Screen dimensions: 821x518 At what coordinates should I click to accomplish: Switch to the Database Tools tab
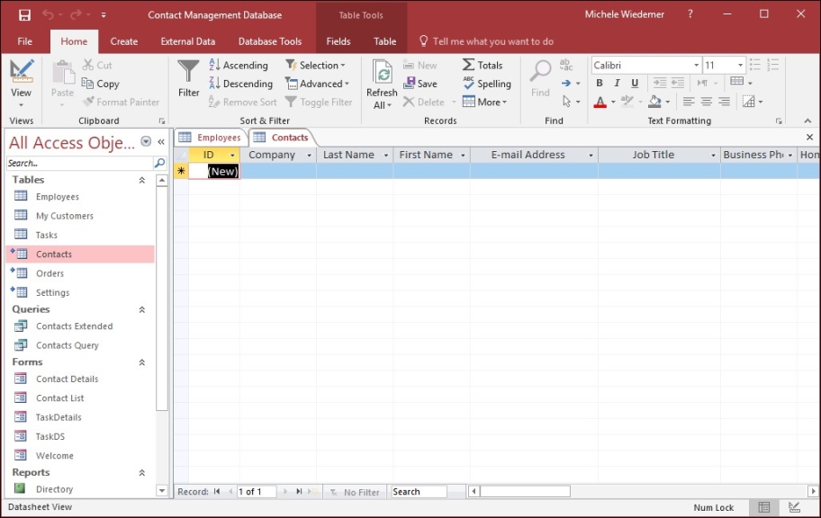270,41
